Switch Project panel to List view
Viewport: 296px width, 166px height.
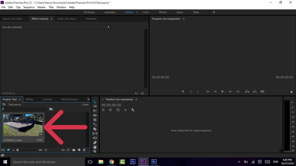coord(3,150)
